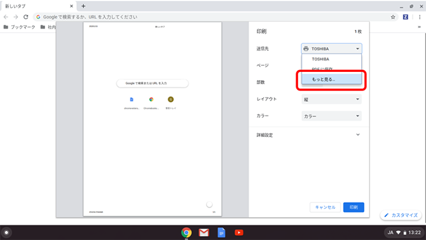Click the browser forward arrow
426x240 pixels.
tap(16, 17)
